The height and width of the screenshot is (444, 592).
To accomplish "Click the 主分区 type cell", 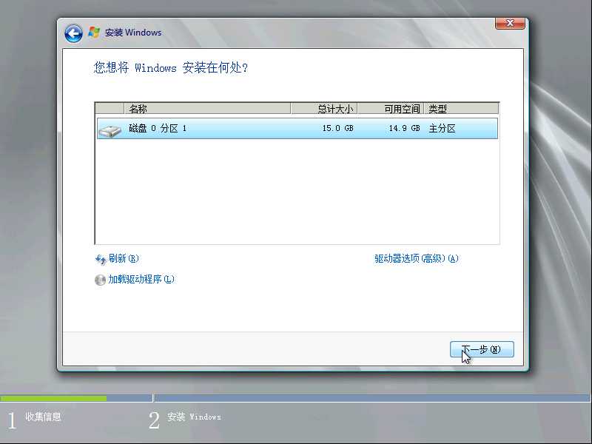I will point(442,128).
